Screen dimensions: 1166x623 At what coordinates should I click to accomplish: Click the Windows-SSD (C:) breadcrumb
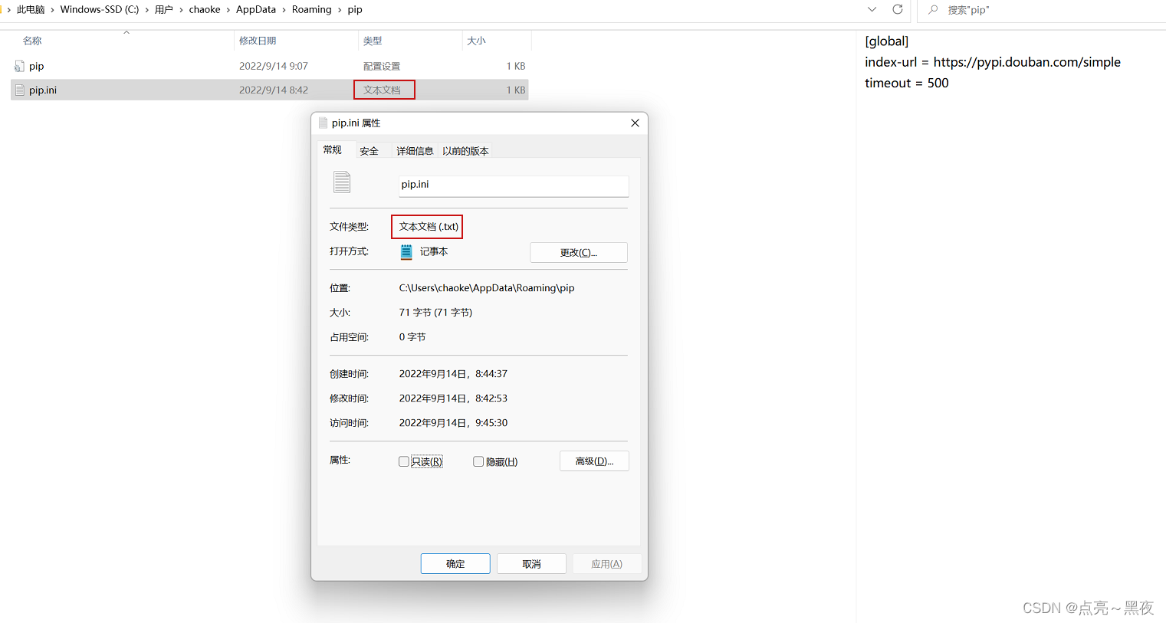pos(100,10)
